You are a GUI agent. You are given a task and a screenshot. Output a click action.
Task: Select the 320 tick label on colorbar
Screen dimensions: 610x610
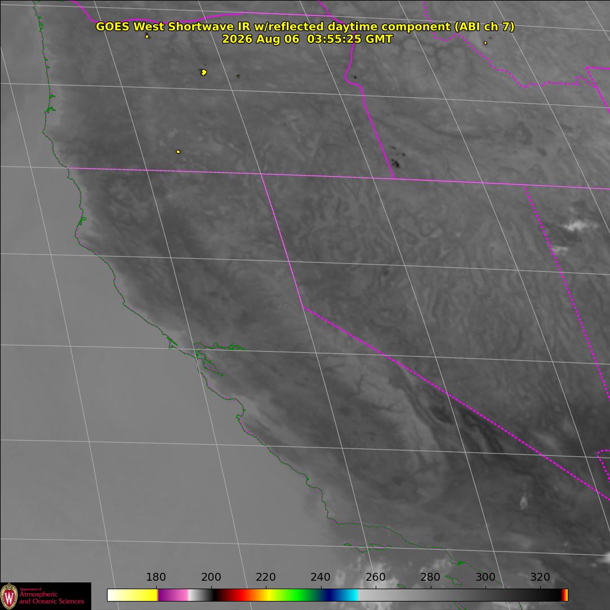[540, 577]
